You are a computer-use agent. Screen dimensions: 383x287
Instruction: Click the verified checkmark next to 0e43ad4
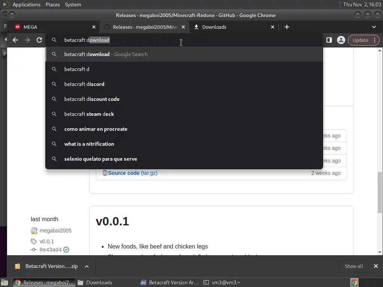(66, 250)
